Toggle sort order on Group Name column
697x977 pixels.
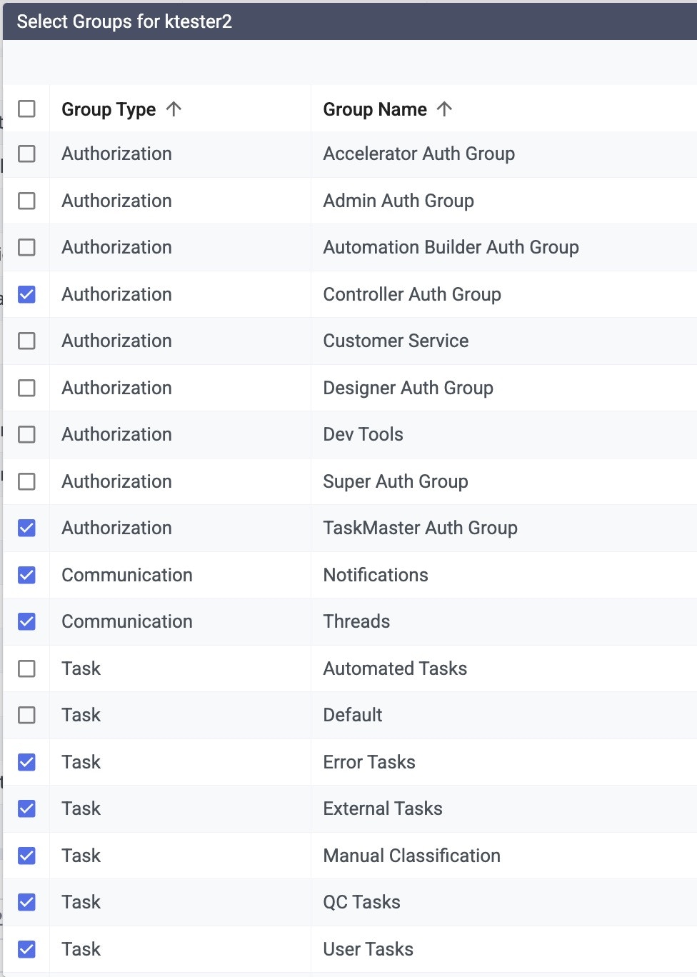(x=388, y=109)
